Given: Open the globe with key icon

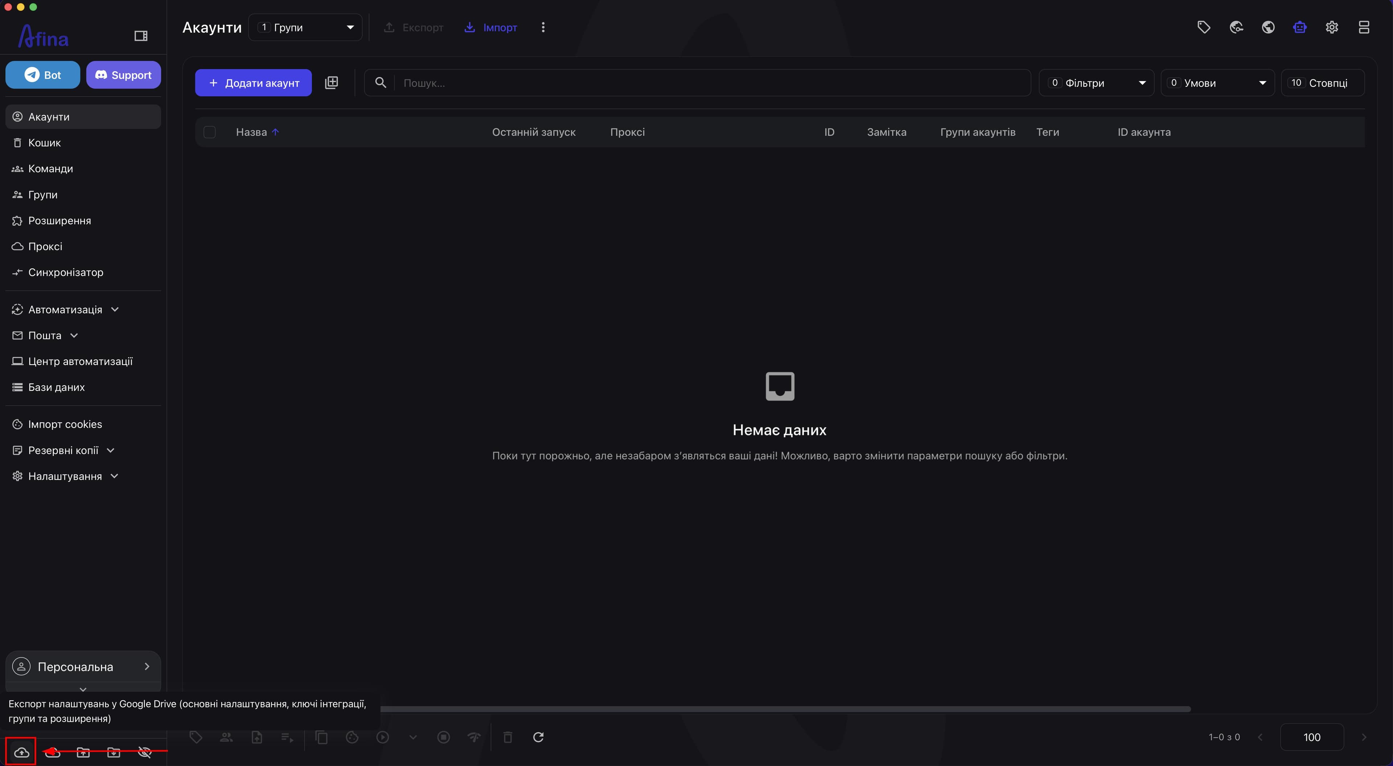Looking at the screenshot, I should [1236, 27].
